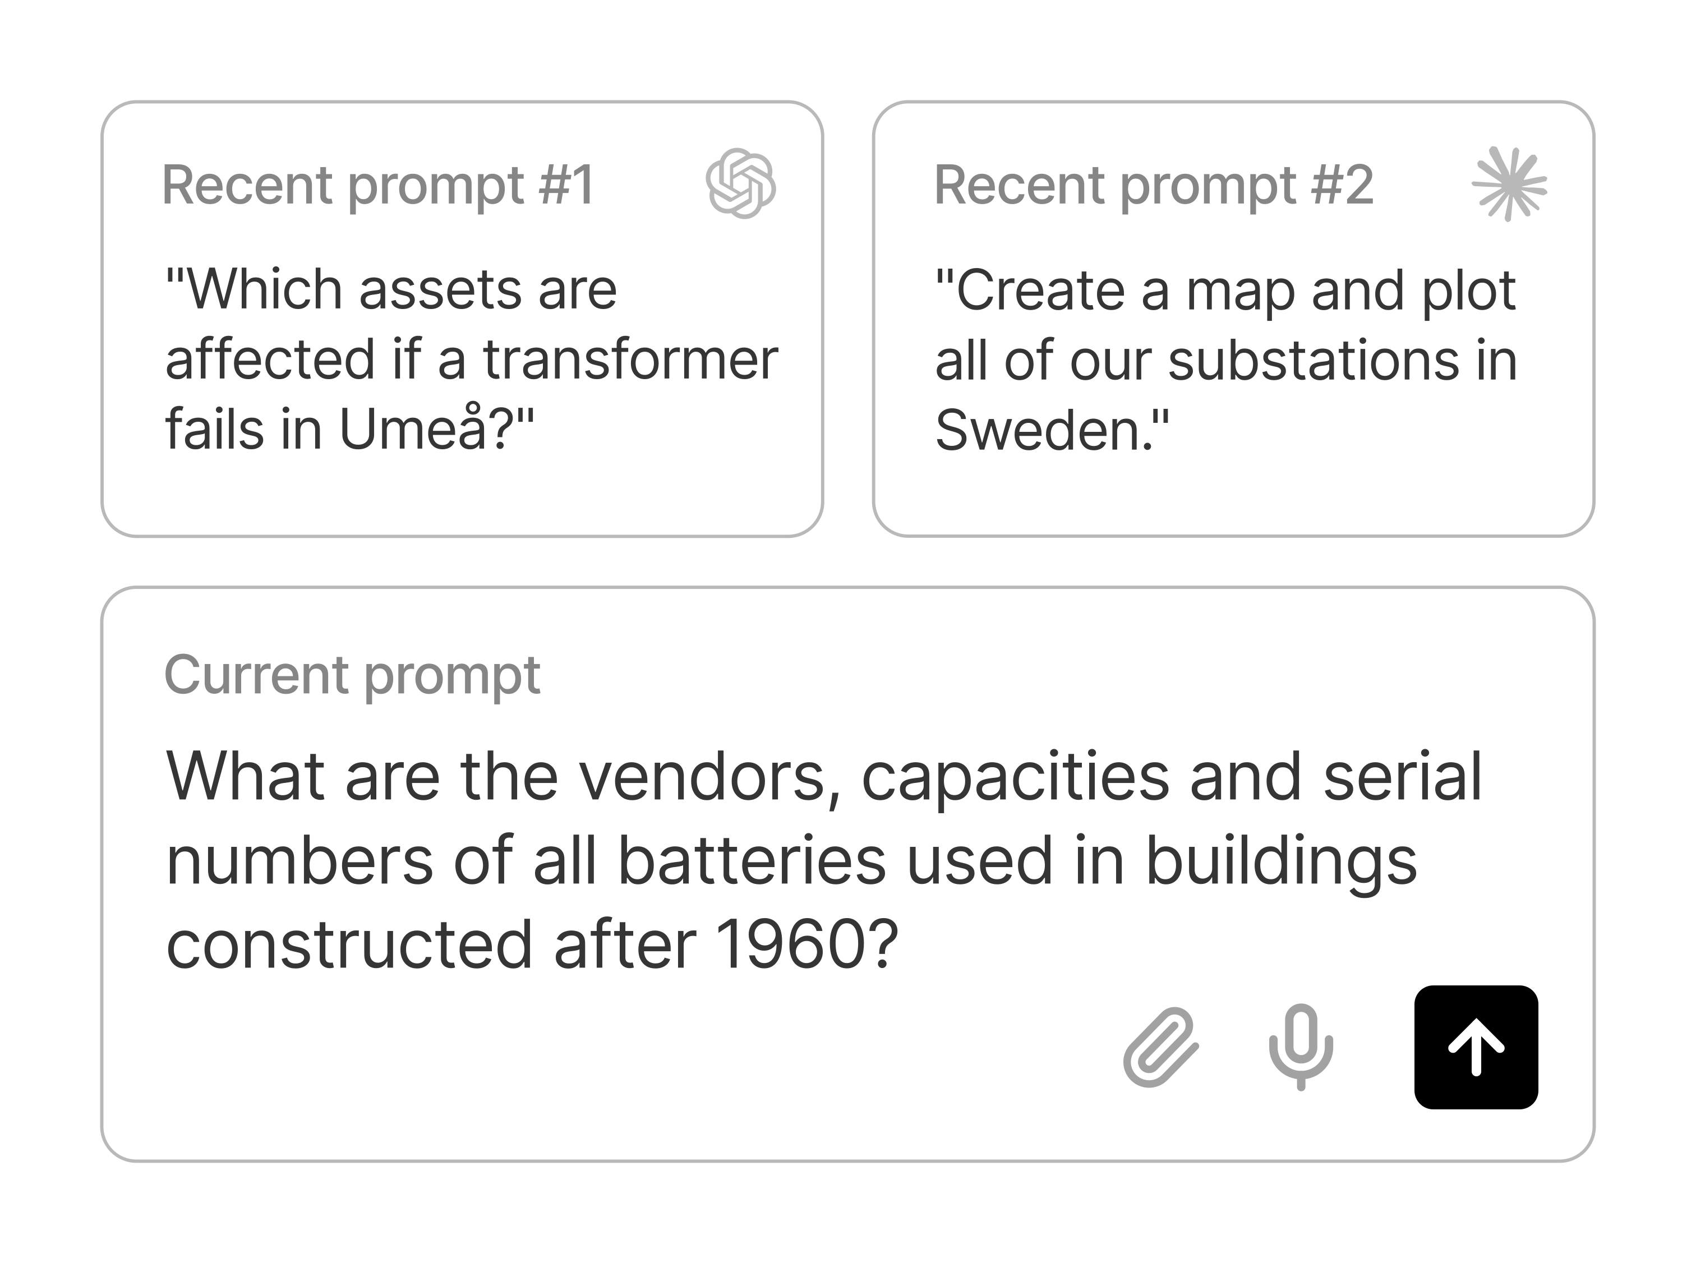Click the word "buildings" in the current prompt
The width and height of the screenshot is (1696, 1272).
pyautogui.click(x=1280, y=861)
